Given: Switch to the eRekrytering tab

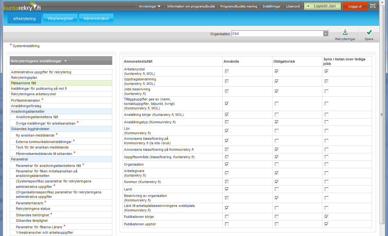Looking at the screenshot, I should (25, 18).
